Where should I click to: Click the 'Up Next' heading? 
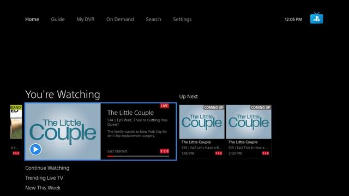coord(188,97)
